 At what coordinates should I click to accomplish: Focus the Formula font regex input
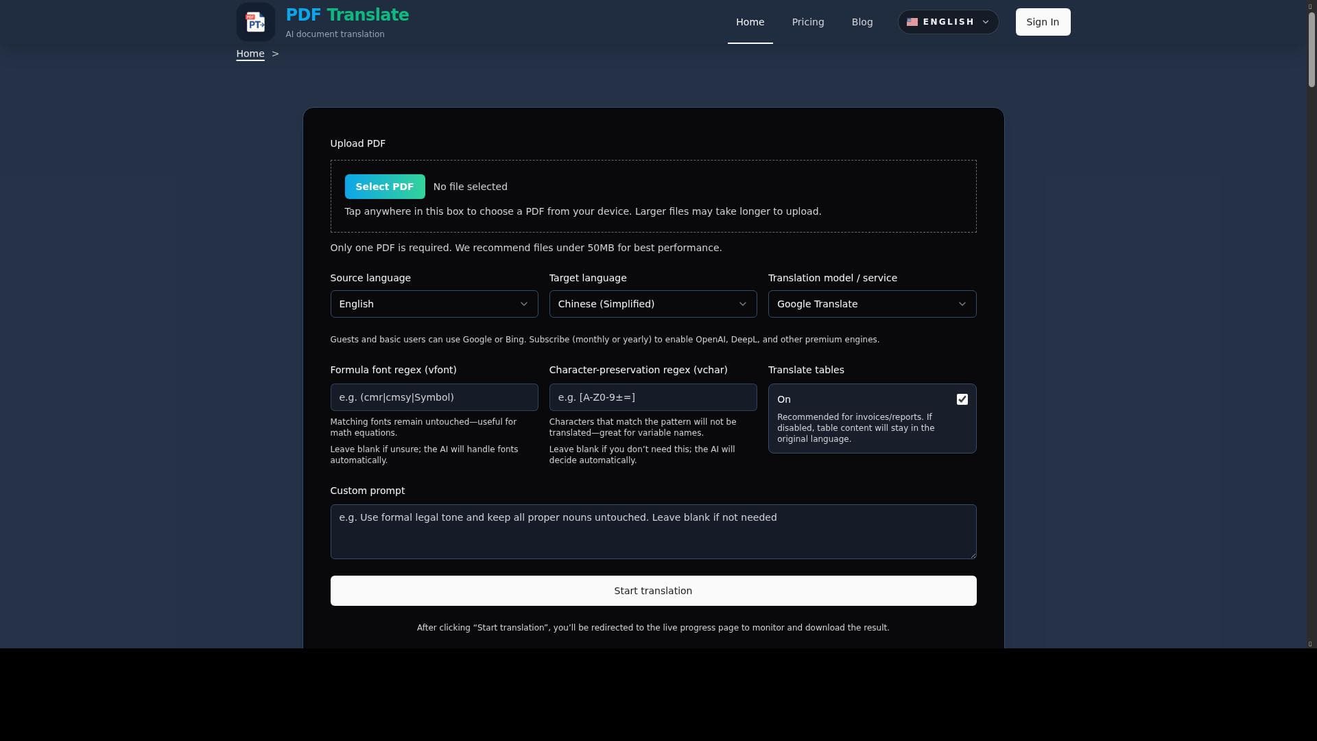[x=434, y=397]
